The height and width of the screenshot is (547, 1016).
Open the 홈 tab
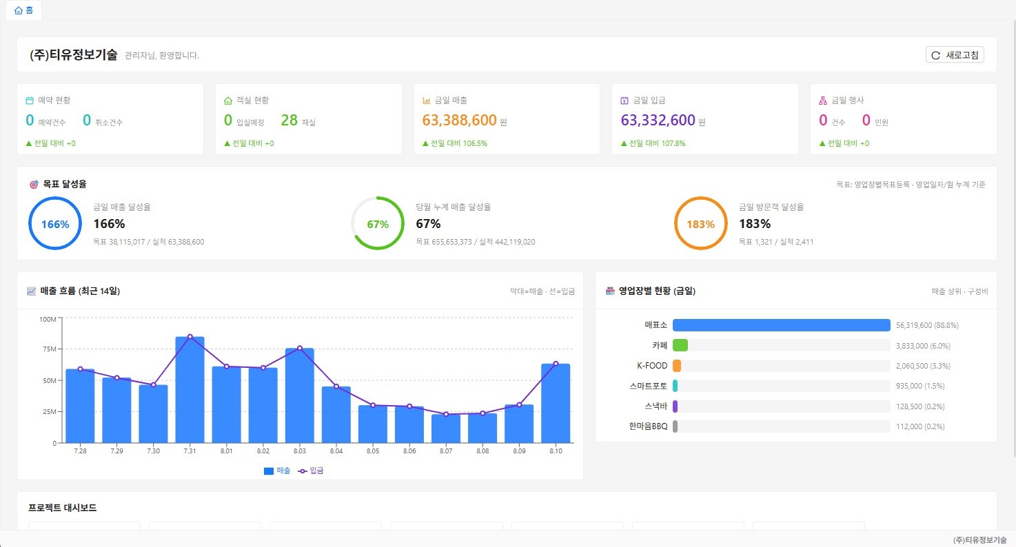[x=23, y=10]
